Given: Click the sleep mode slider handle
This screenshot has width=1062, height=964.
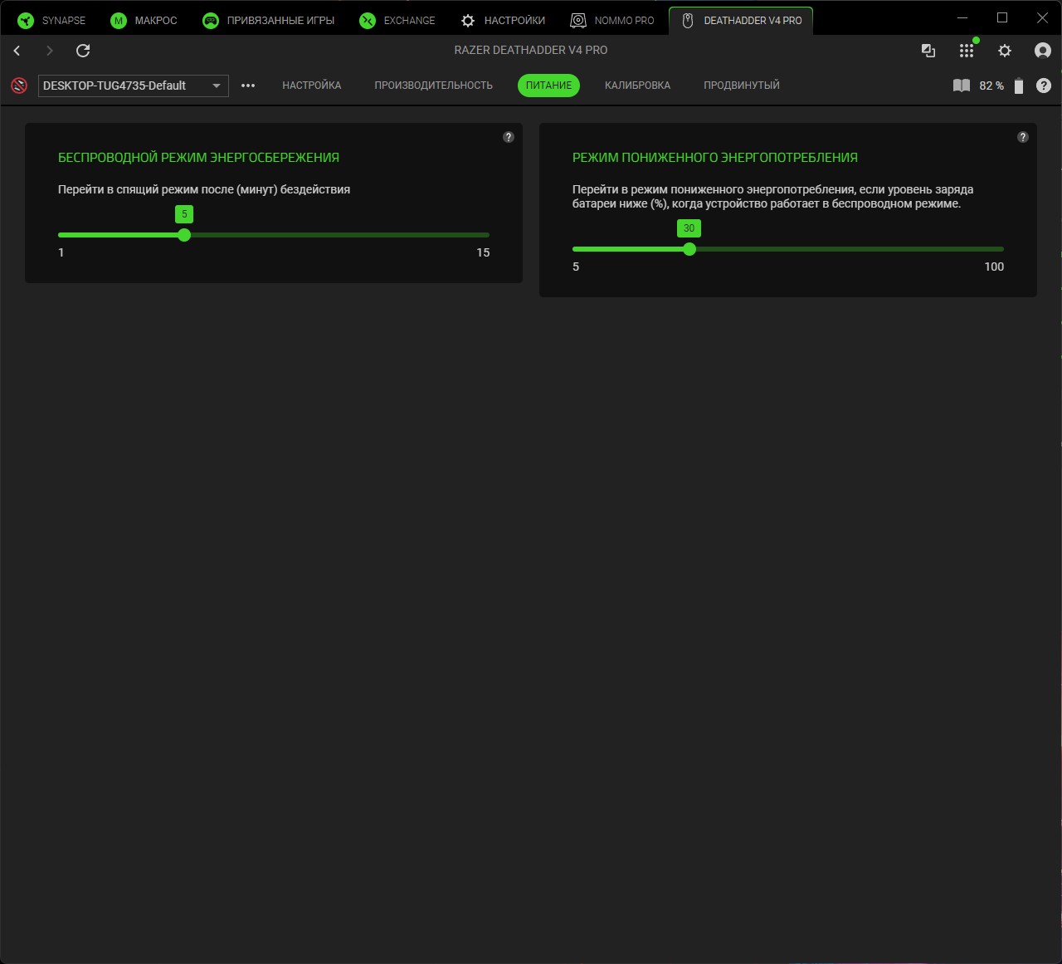Looking at the screenshot, I should pos(184,235).
